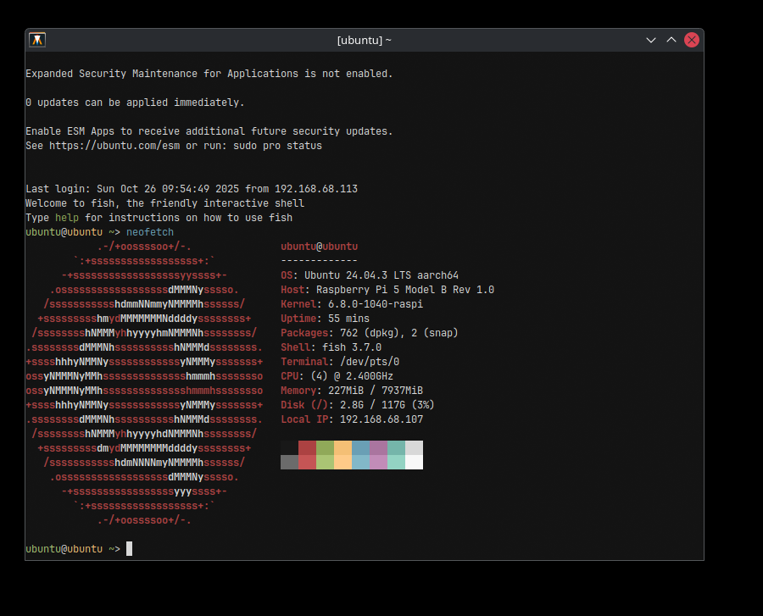Click the peach swatch in bottom palette row
Viewport: 763px width, 616px height.
[x=343, y=463]
